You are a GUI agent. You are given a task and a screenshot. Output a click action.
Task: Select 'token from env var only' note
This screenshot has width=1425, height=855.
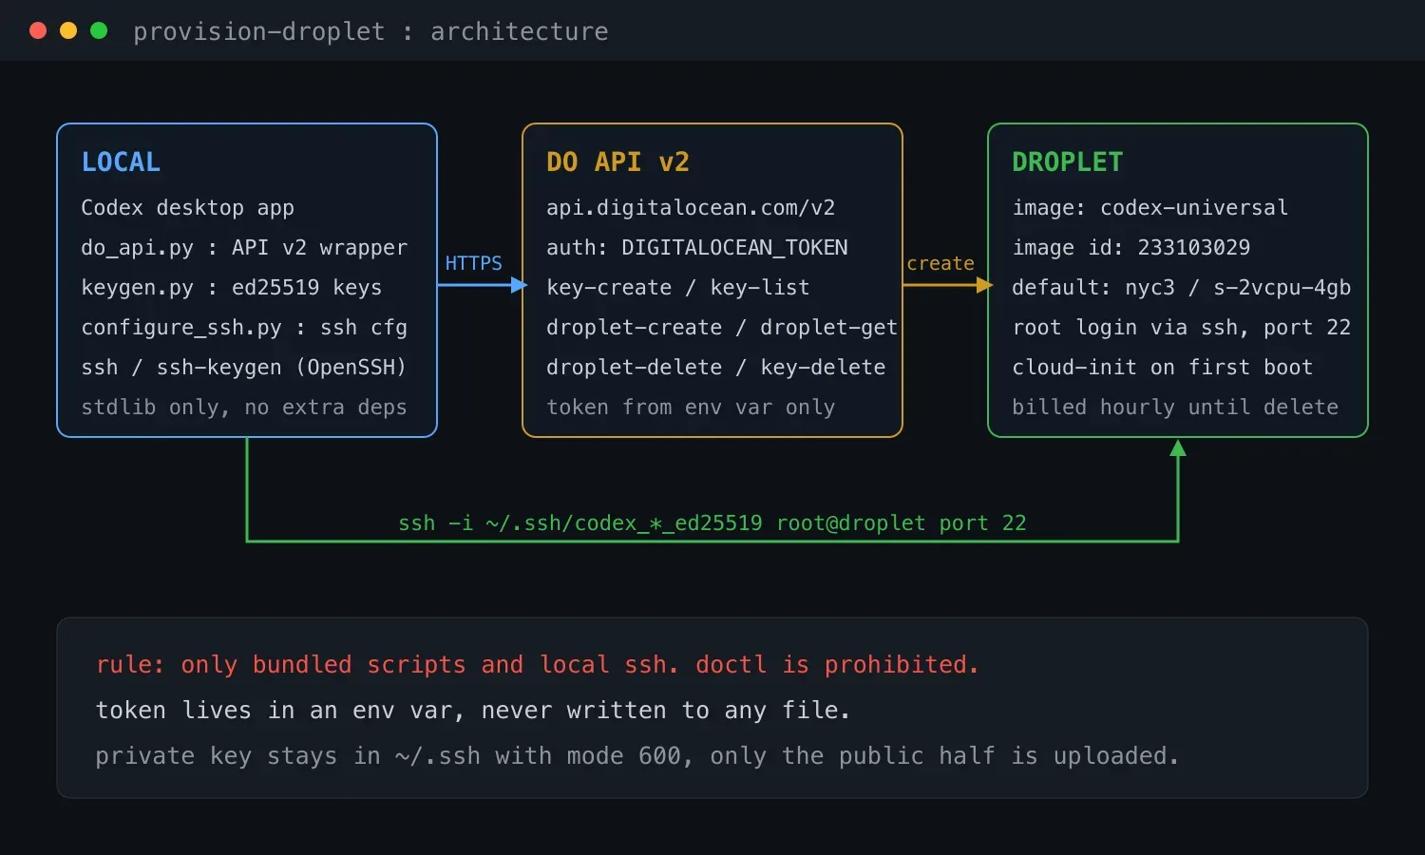[x=691, y=408]
